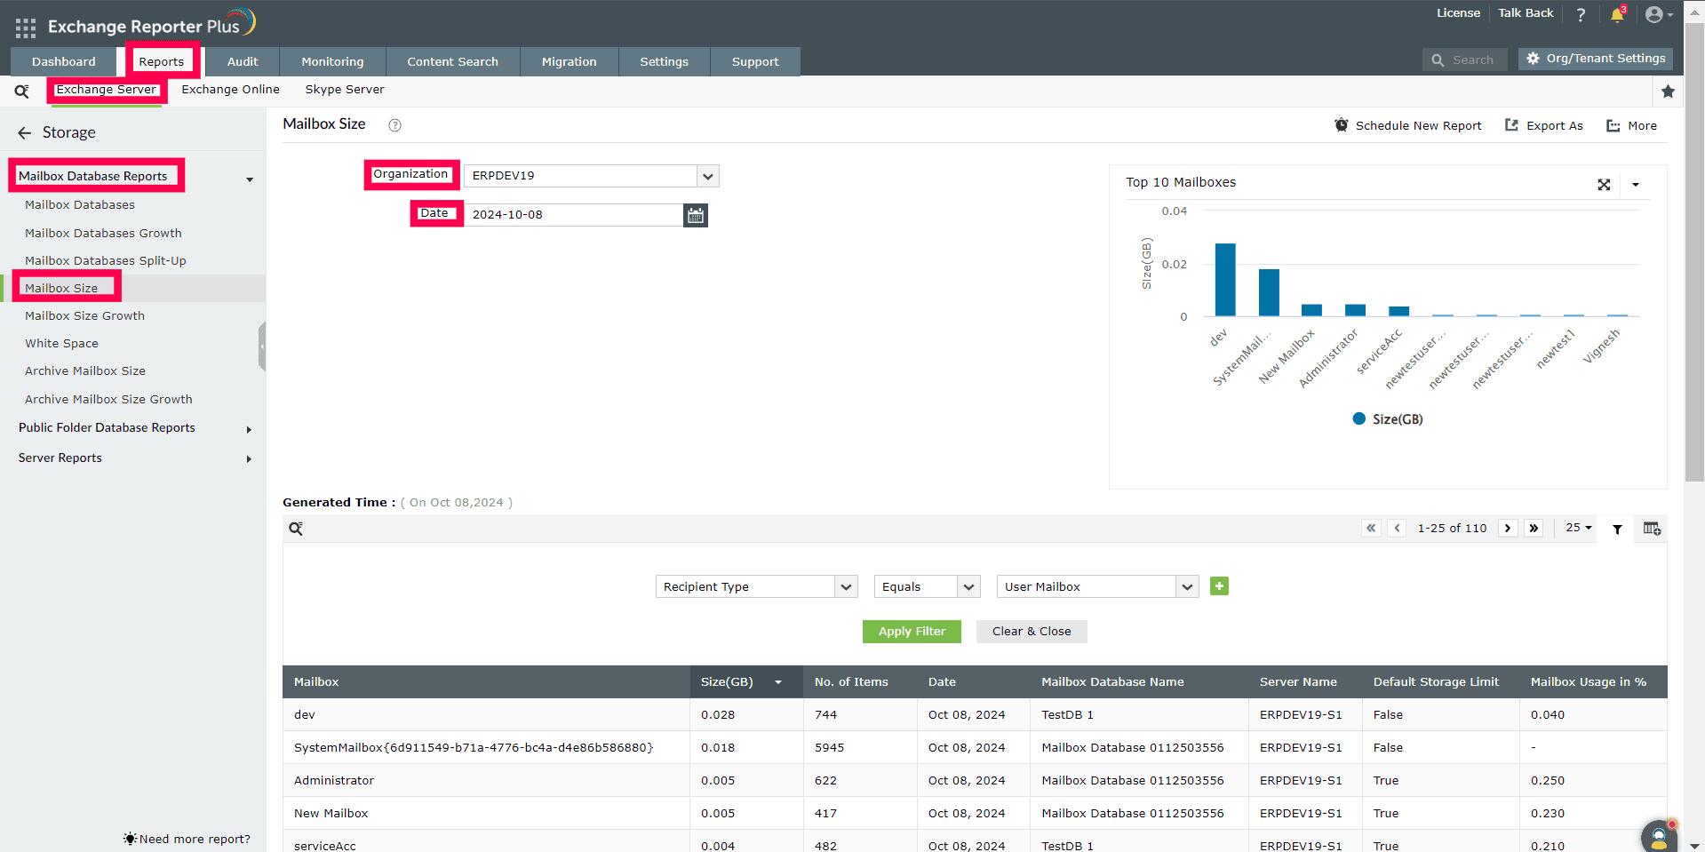The width and height of the screenshot is (1705, 852).
Task: Click the License link
Action: coord(1459,13)
